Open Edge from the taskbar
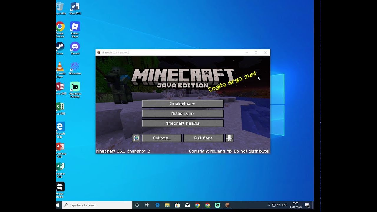 (157, 205)
